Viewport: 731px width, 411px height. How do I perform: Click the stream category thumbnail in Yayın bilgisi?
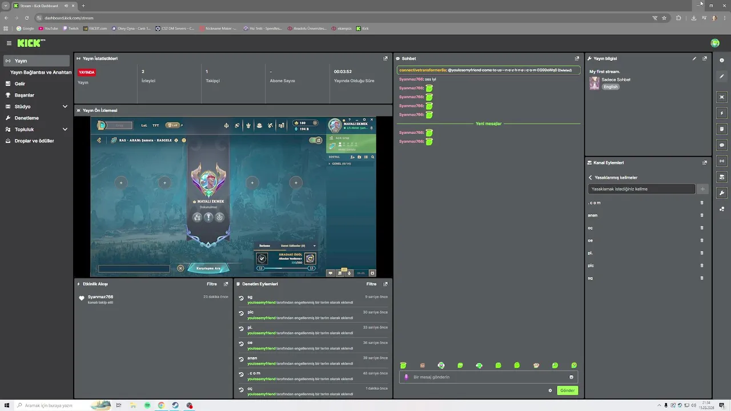pyautogui.click(x=595, y=83)
